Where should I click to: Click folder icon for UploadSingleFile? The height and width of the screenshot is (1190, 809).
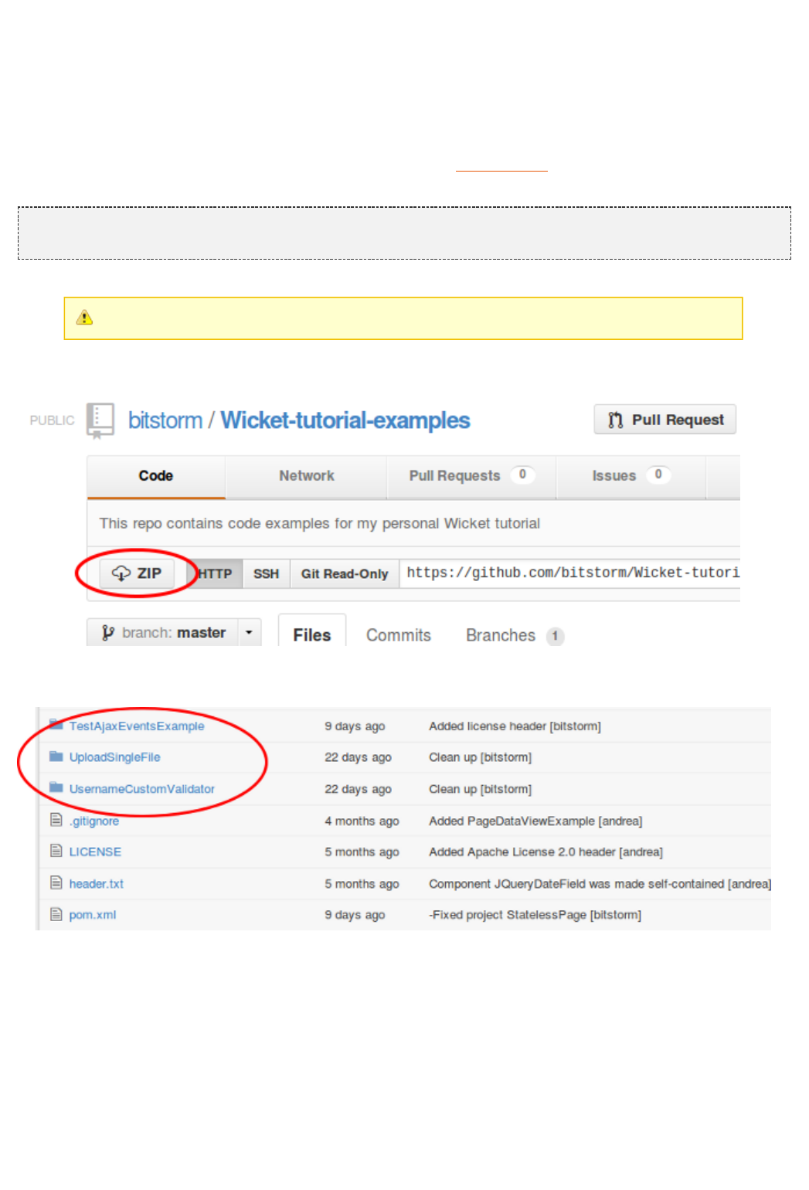click(x=56, y=756)
